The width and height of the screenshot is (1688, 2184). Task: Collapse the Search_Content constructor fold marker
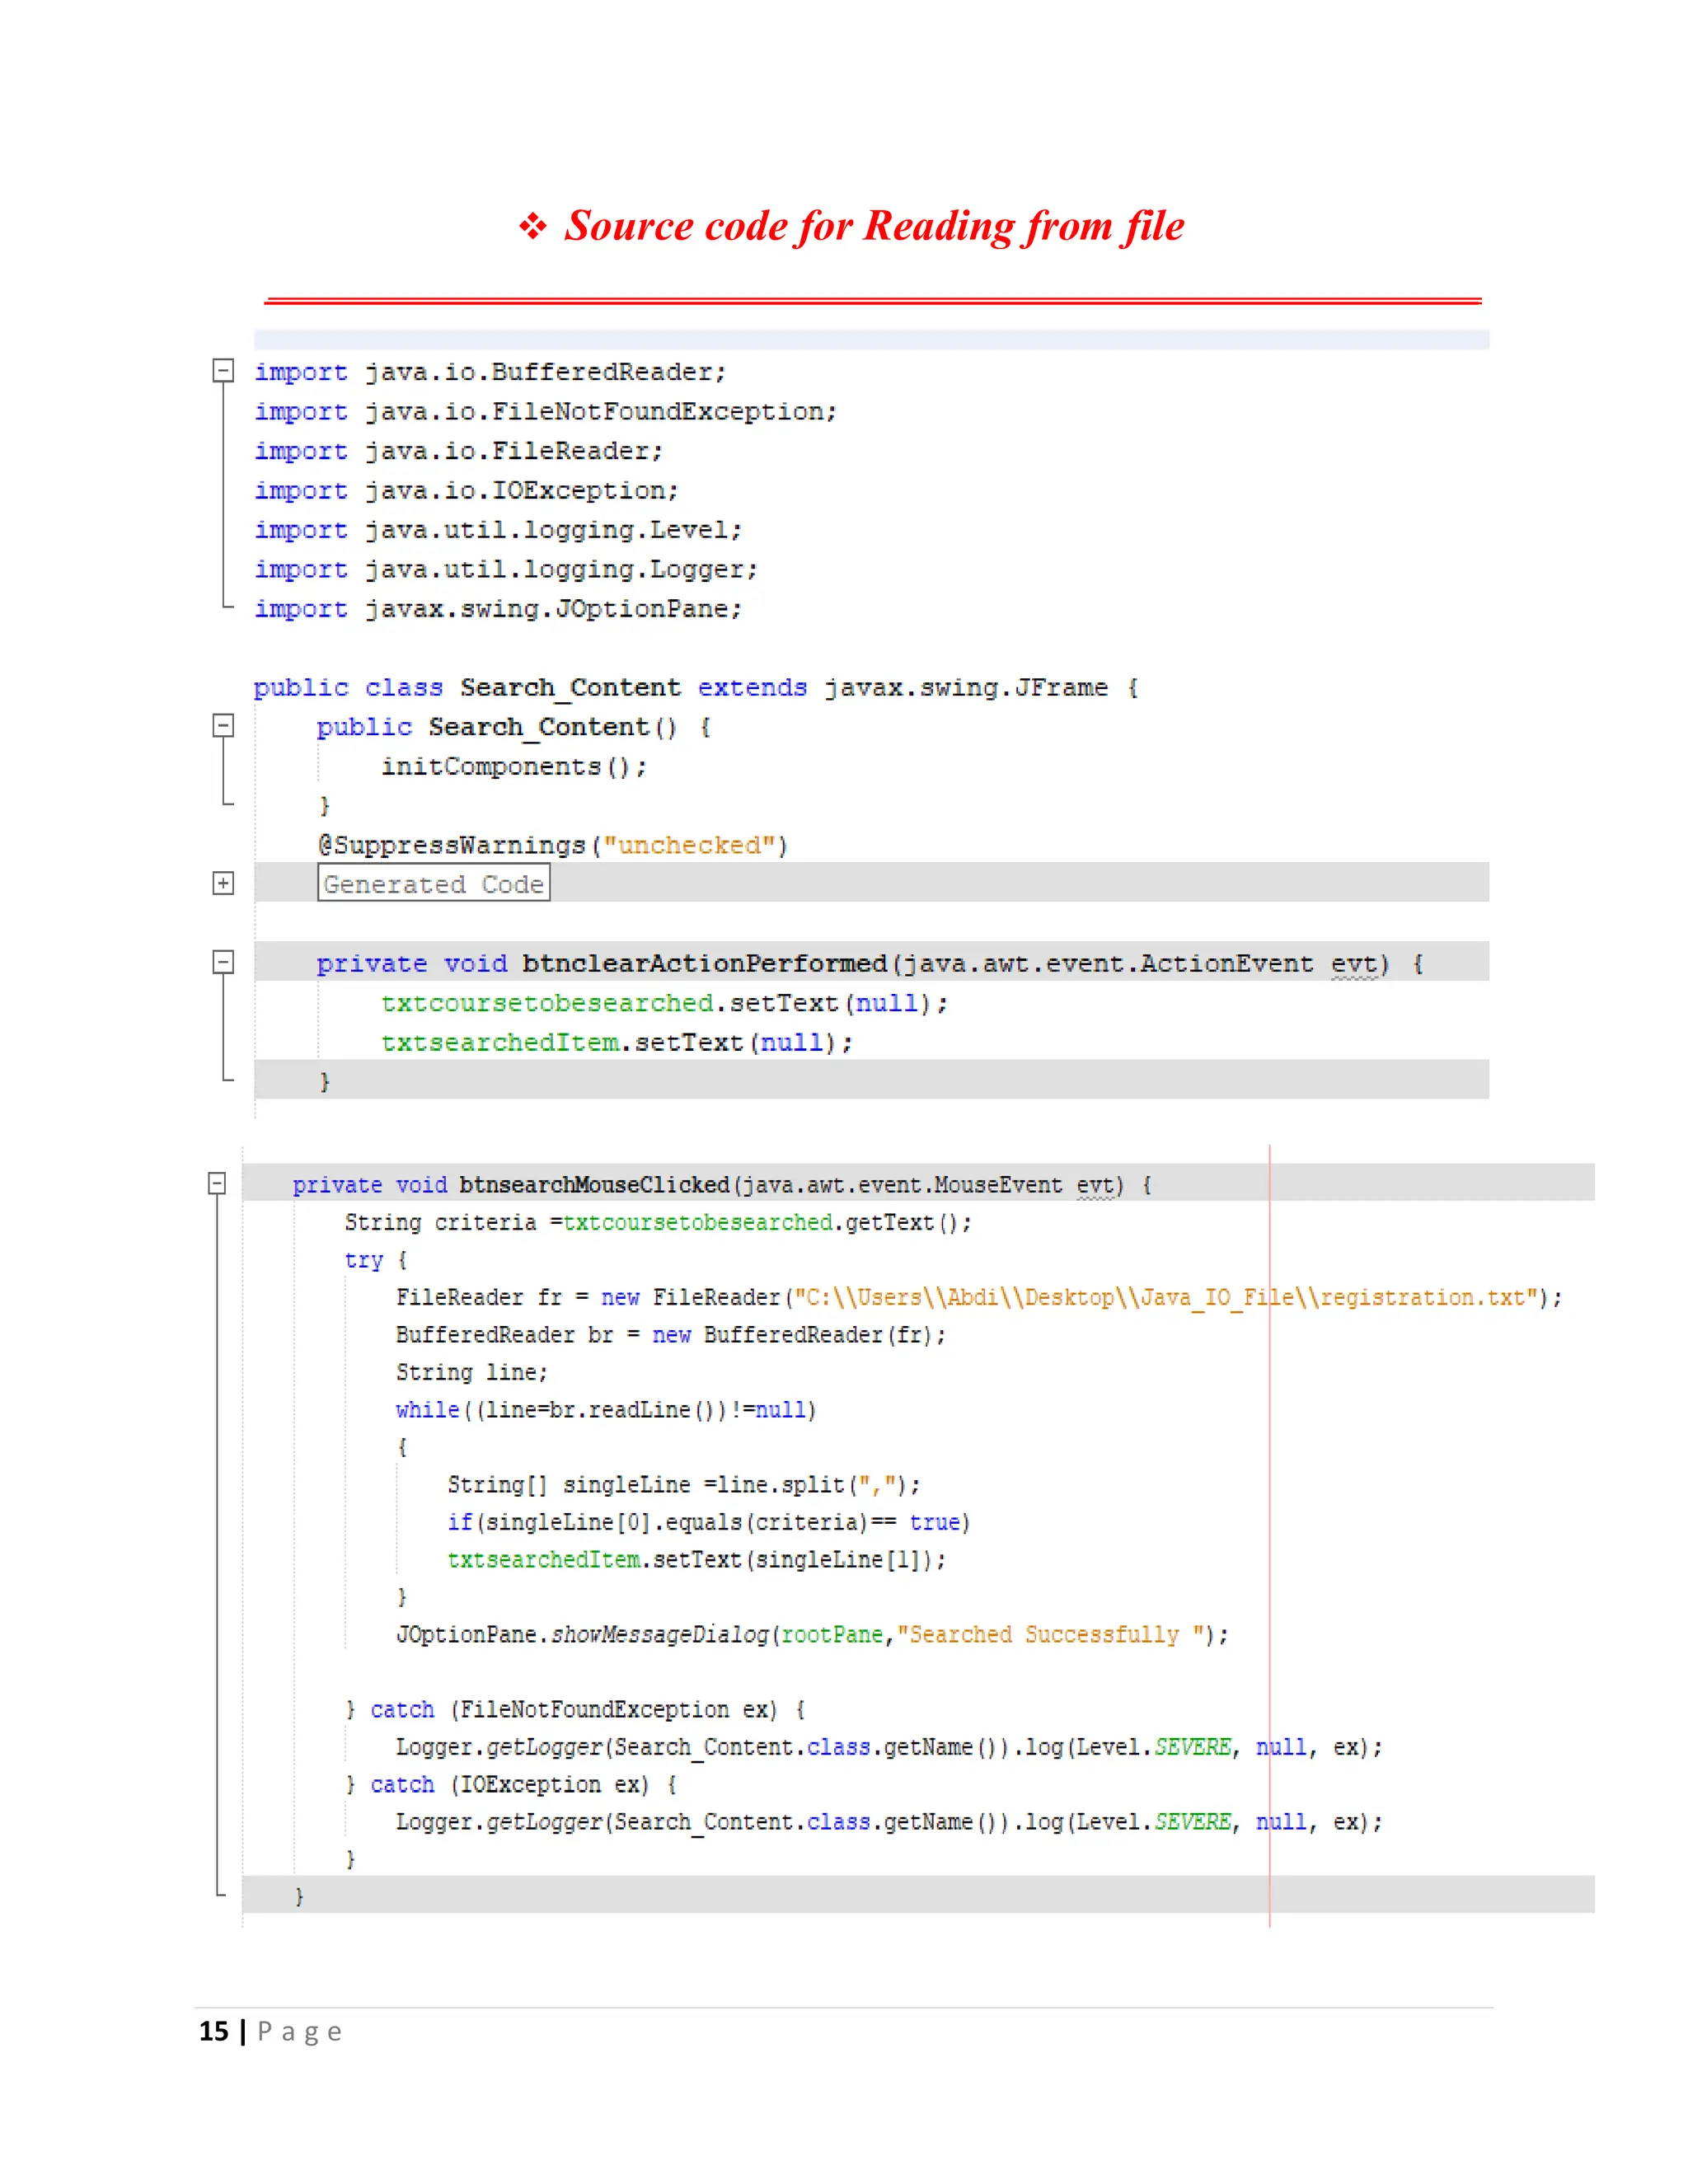pos(223,726)
